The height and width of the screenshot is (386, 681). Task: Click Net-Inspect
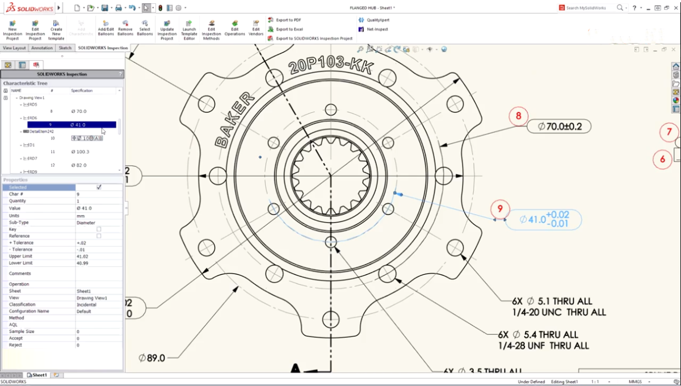[373, 29]
